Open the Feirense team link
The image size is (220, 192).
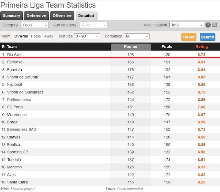coord(15,62)
